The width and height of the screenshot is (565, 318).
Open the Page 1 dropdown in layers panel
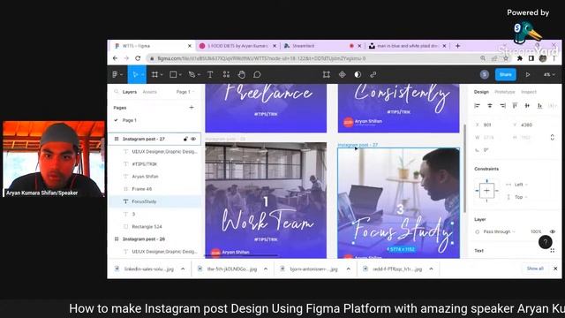(185, 92)
